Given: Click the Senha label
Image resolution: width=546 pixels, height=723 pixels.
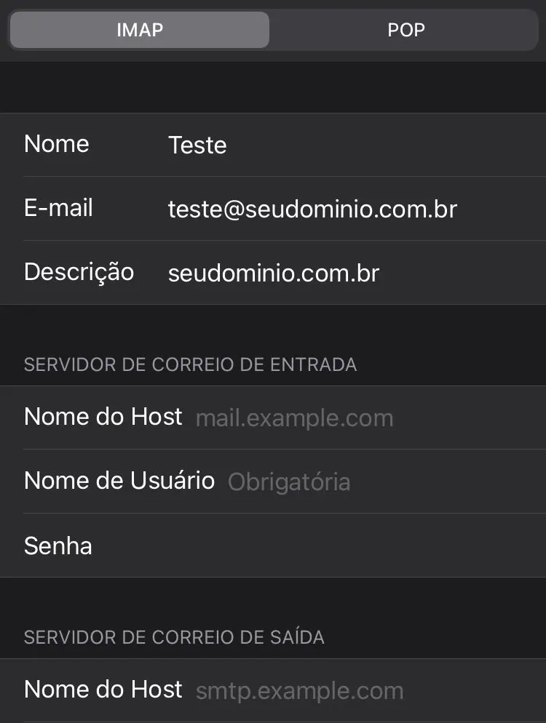Looking at the screenshot, I should pos(58,546).
